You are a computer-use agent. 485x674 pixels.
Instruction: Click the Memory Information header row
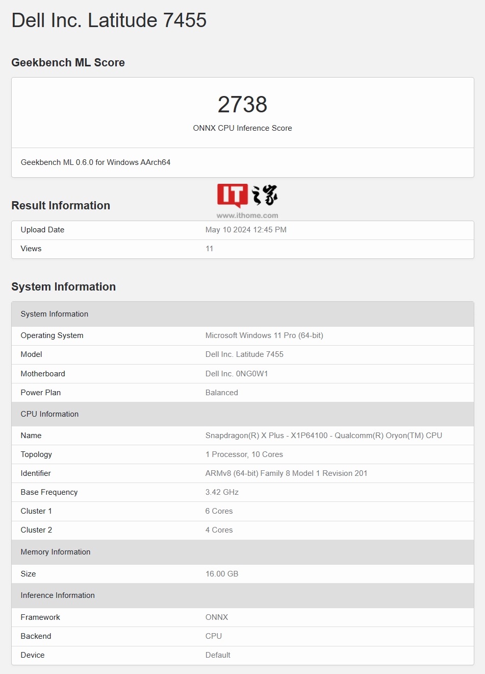(x=243, y=552)
